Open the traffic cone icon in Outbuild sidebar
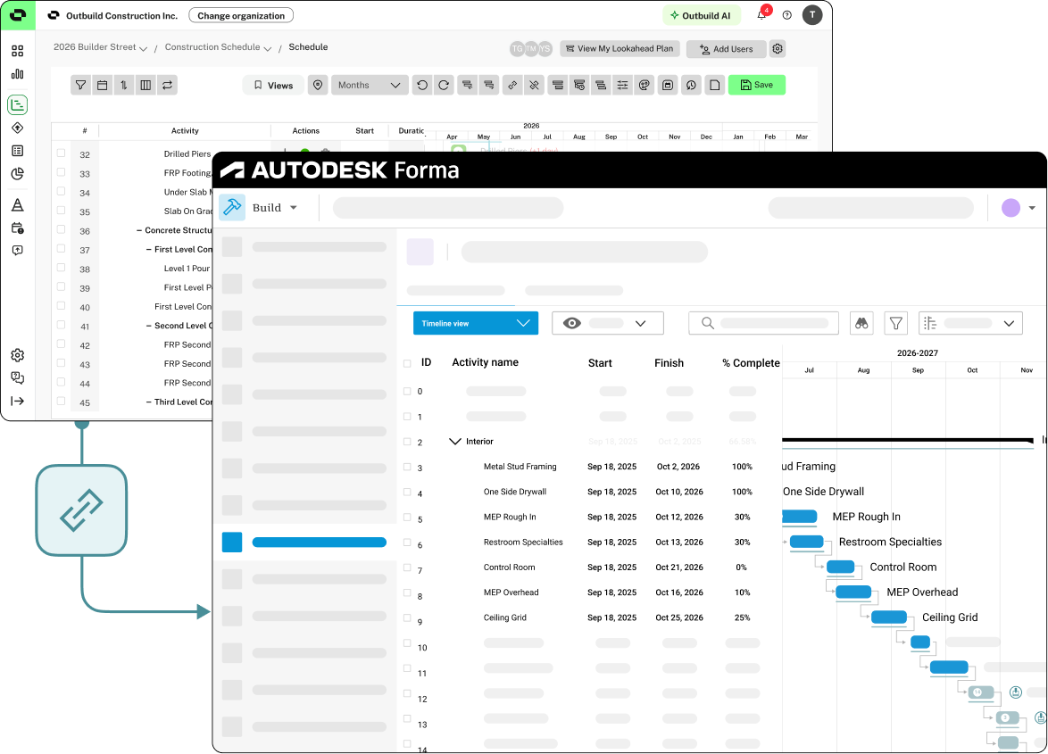The image size is (1048, 754). coord(18,205)
